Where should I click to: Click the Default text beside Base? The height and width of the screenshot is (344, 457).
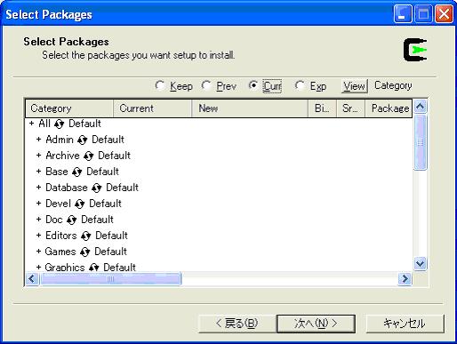(102, 172)
